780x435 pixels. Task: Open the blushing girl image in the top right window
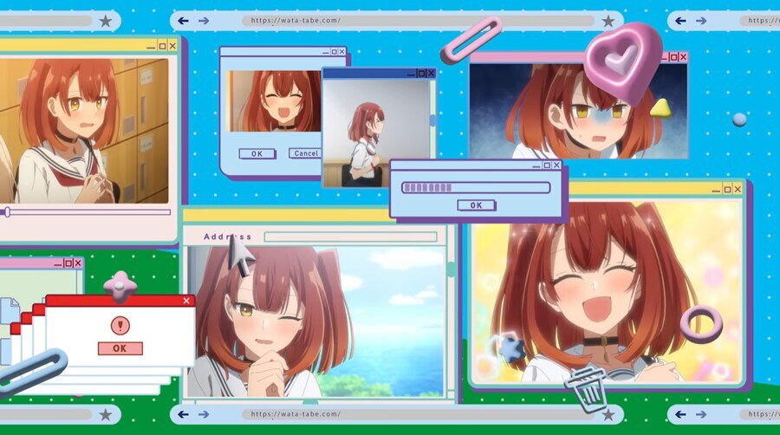579,110
